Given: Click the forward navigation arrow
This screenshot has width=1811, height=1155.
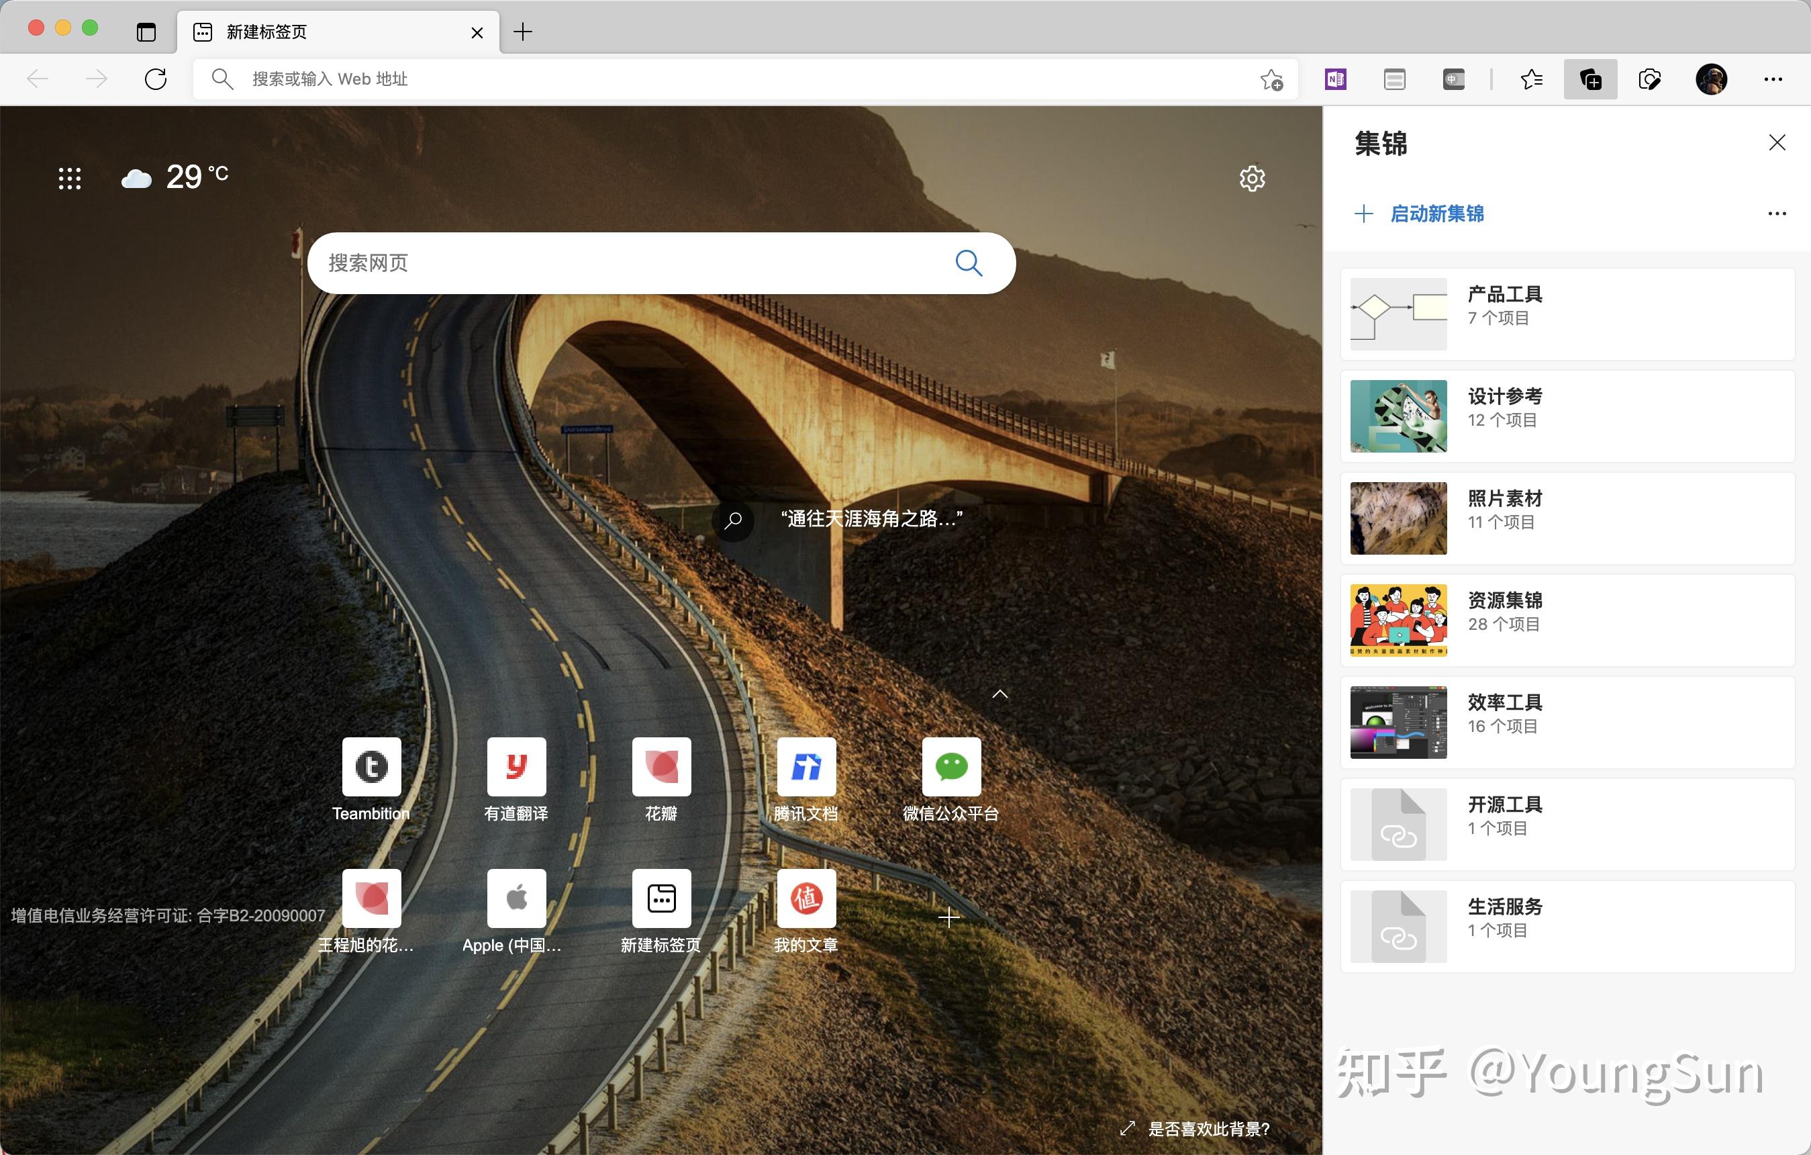Looking at the screenshot, I should click(96, 79).
